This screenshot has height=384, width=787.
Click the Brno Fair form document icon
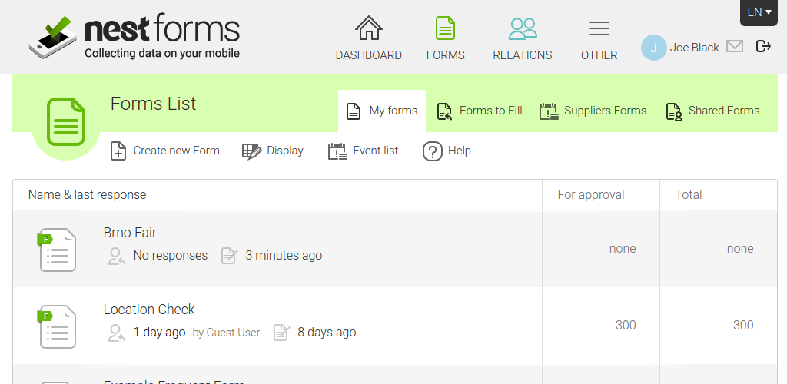point(57,250)
